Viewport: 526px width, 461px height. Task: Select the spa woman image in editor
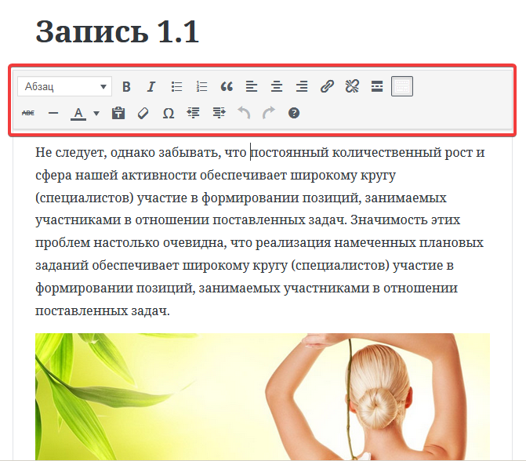pyautogui.click(x=263, y=397)
